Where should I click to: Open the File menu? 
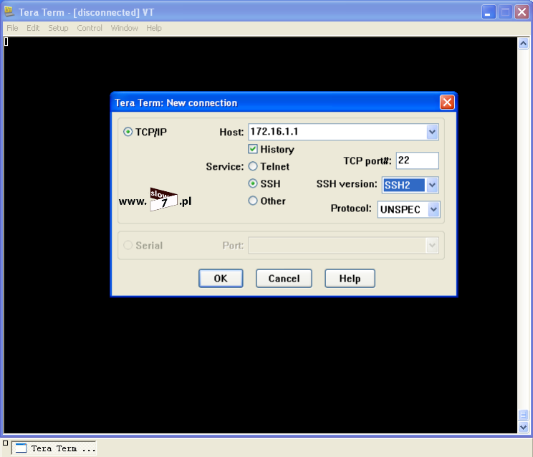click(x=12, y=28)
